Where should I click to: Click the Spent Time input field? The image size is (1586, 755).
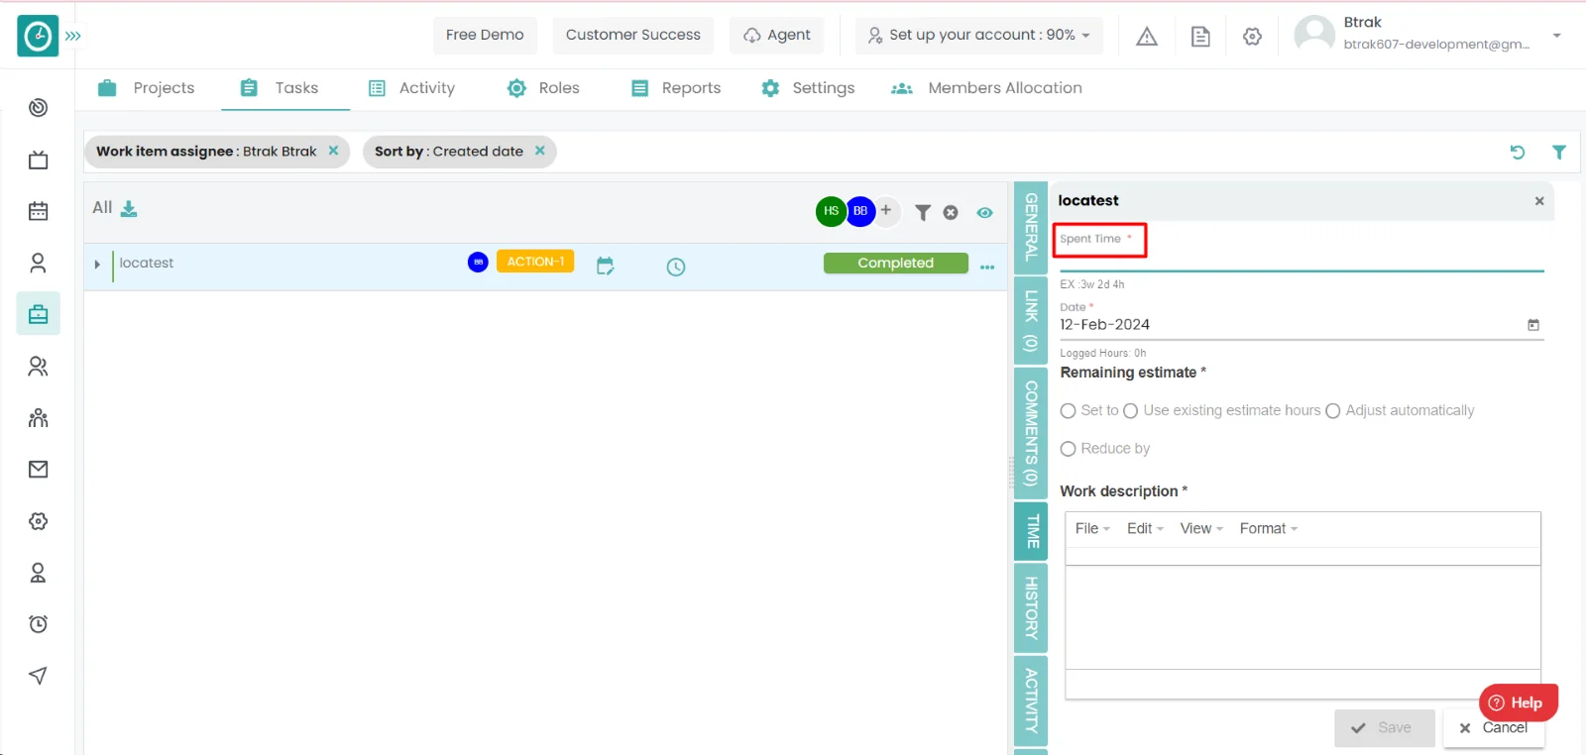click(x=1301, y=258)
